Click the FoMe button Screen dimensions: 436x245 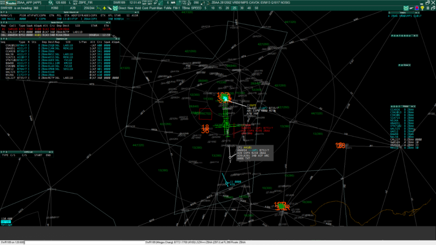pyautogui.click(x=168, y=8)
